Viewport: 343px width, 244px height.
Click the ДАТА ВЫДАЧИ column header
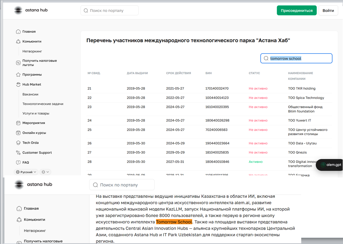pyautogui.click(x=137, y=73)
